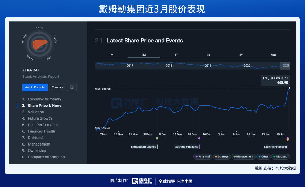Image resolution: width=305 pixels, height=187 pixels.
Task: Click the Thu, 04 Feb 2021 tooltip
Action: click(x=275, y=80)
